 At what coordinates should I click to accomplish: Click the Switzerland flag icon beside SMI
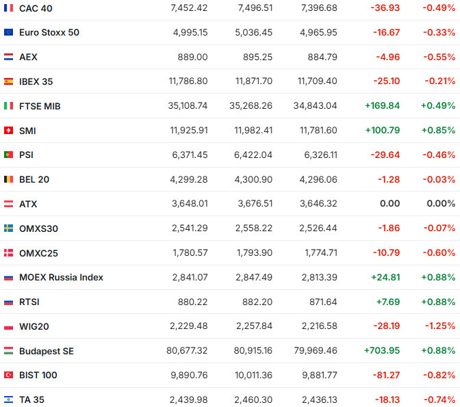click(x=8, y=131)
